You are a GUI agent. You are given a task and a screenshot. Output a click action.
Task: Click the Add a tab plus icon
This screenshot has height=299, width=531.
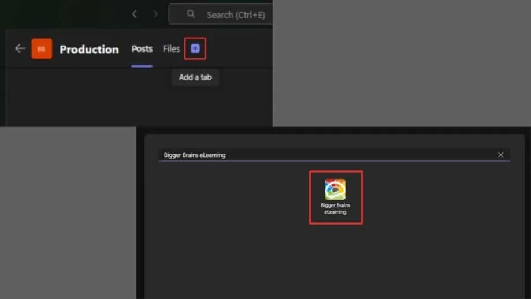pyautogui.click(x=195, y=48)
